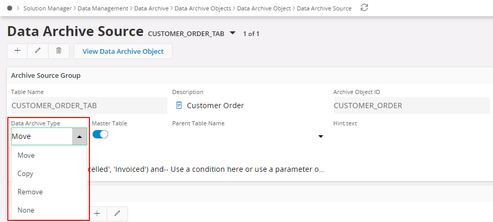Click the lower plus icon below the dropdown list

pos(97,213)
